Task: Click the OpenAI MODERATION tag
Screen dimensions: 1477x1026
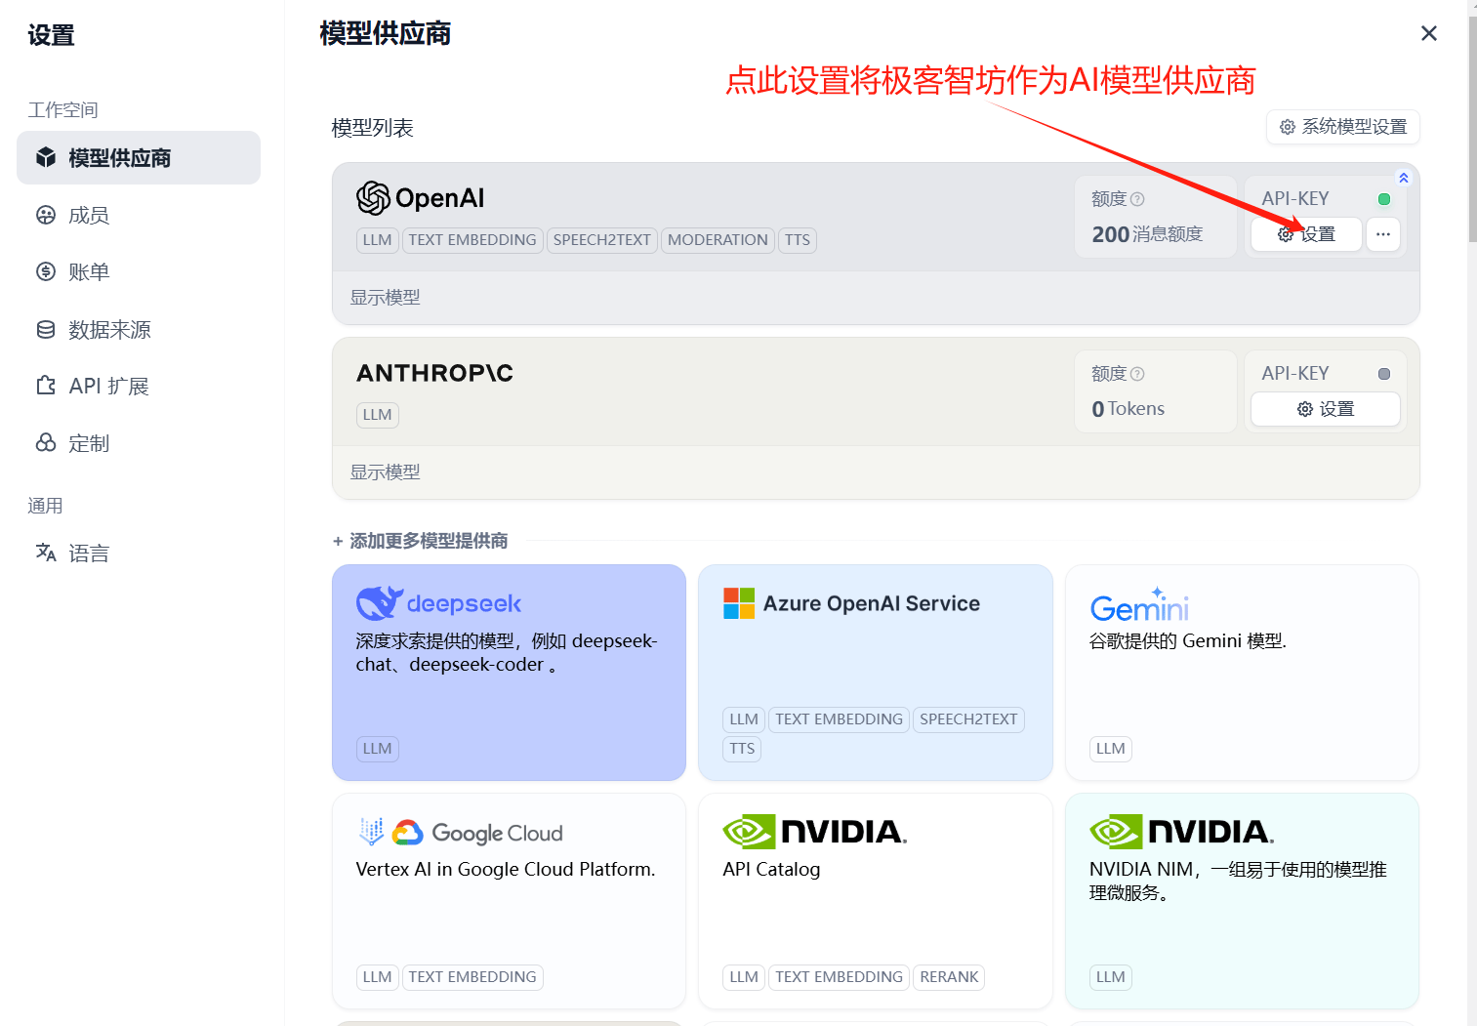Action: pyautogui.click(x=718, y=240)
